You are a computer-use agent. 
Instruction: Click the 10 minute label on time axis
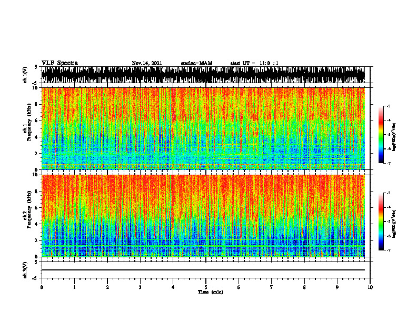[370, 287]
